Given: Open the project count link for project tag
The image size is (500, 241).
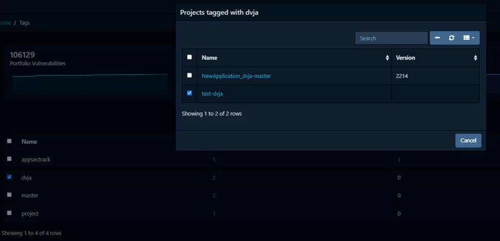Looking at the screenshot, I should (x=214, y=214).
